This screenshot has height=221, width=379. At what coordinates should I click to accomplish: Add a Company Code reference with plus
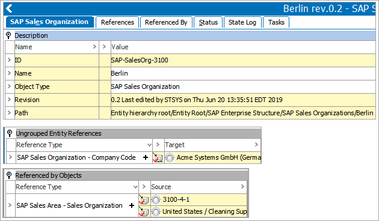pos(146,157)
